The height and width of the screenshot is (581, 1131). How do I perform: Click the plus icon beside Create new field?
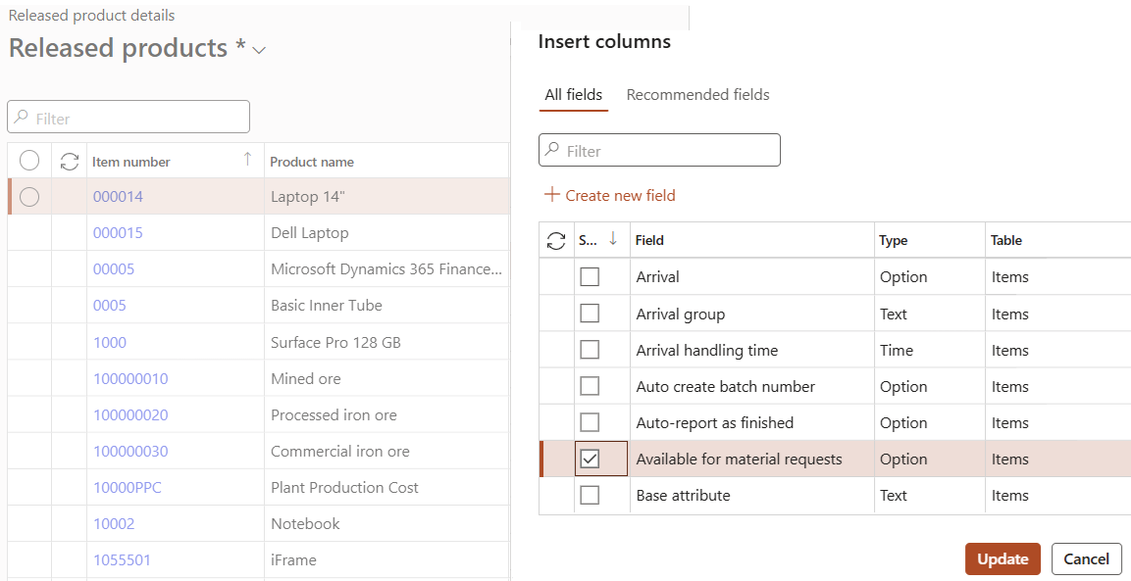point(551,195)
